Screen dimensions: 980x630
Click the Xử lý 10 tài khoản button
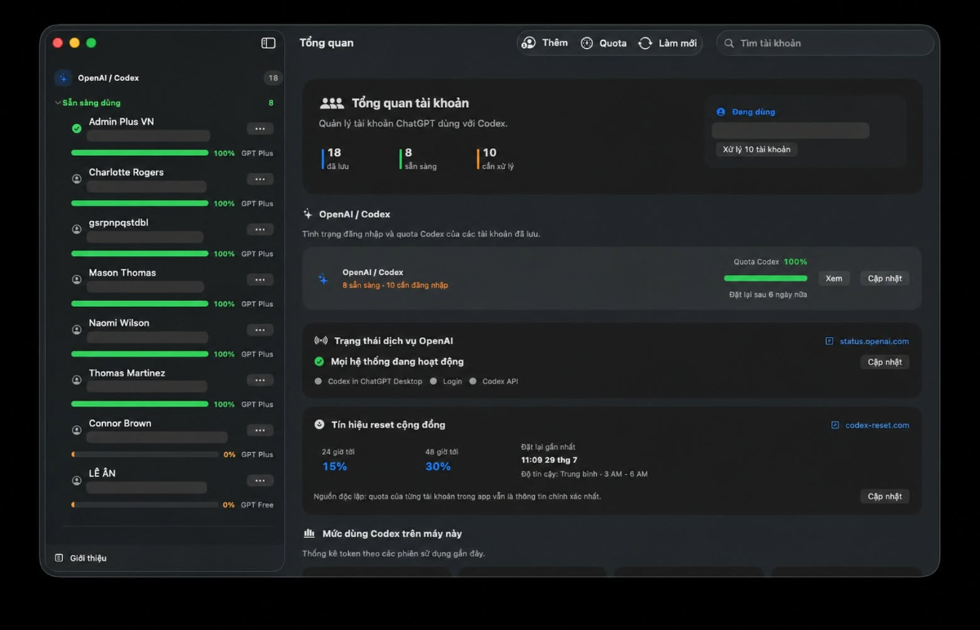click(757, 149)
